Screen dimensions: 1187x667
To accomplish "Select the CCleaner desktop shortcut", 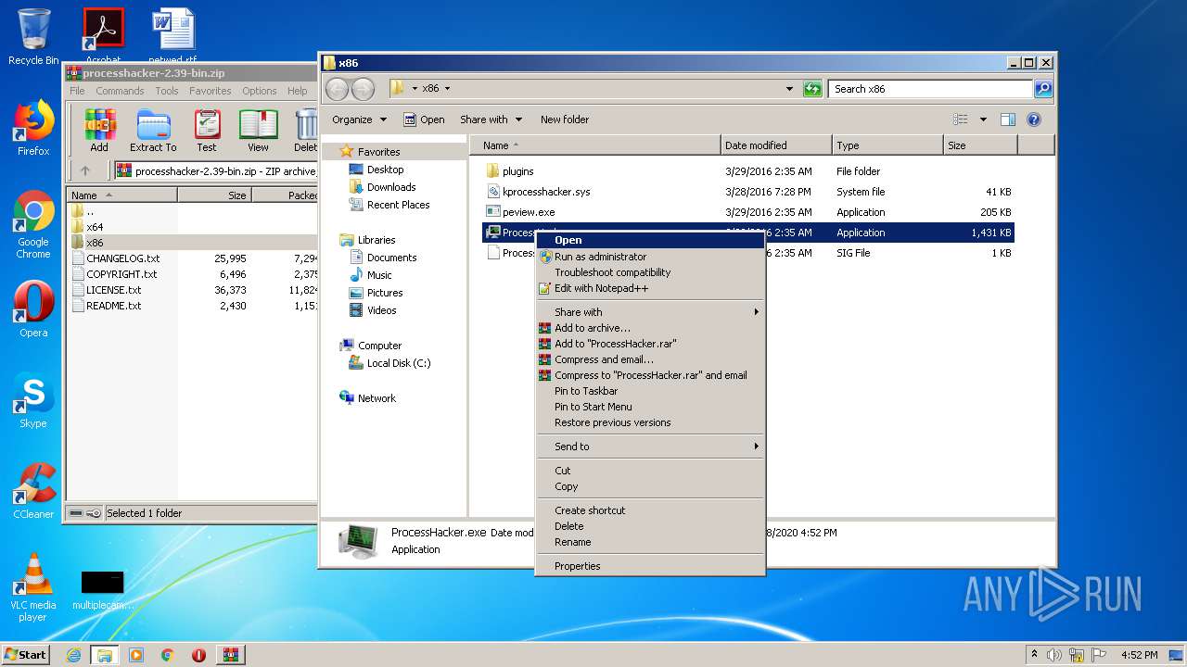I will coord(33,491).
